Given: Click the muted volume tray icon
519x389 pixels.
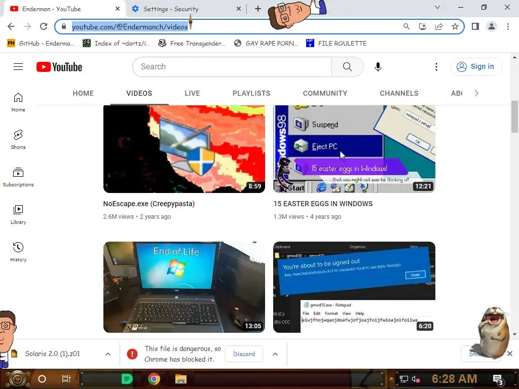Looking at the screenshot, I should (x=416, y=379).
